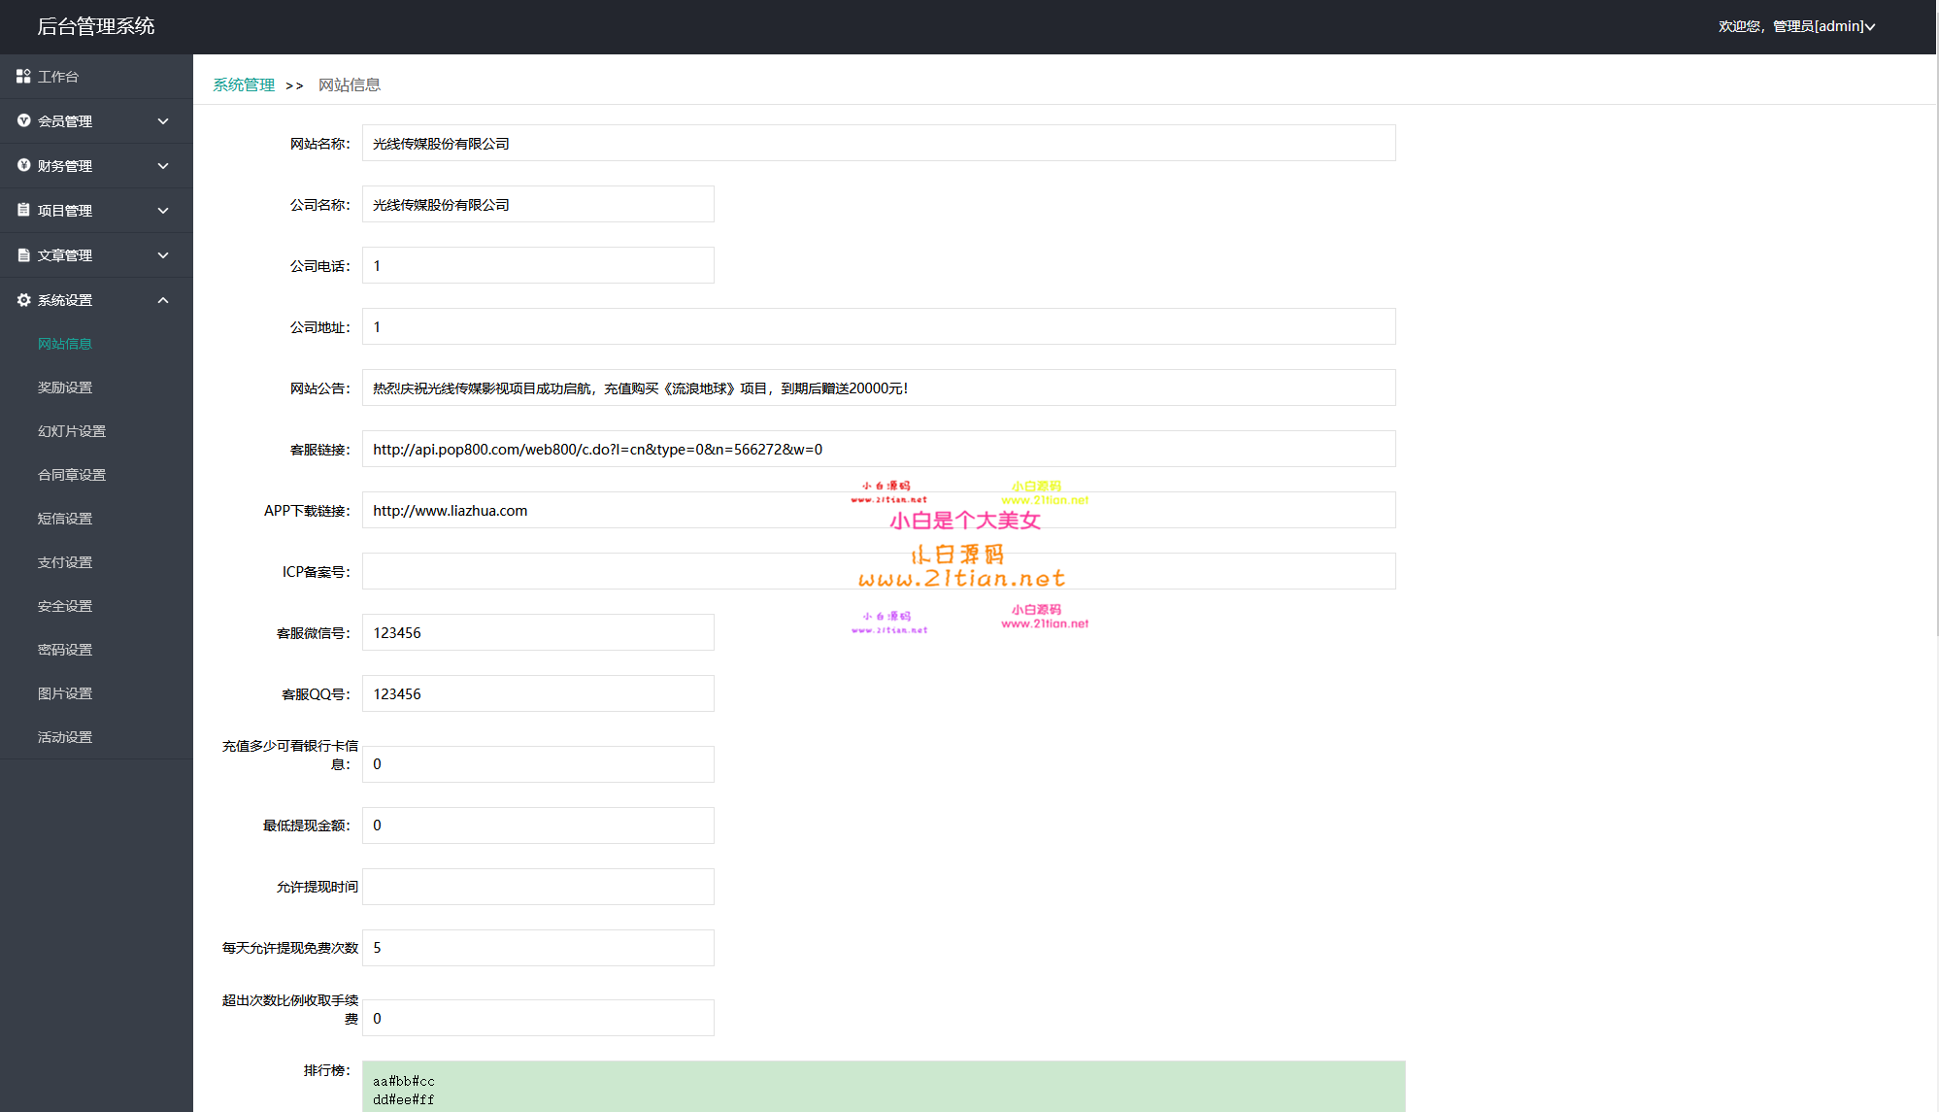The height and width of the screenshot is (1112, 1939).
Task: Expand the 文章管理 chevron
Action: coord(163,255)
